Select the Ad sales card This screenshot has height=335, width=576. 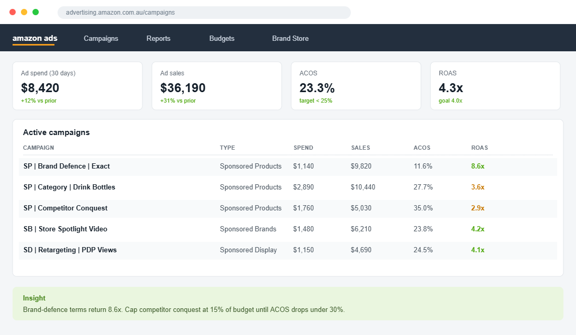click(x=217, y=86)
